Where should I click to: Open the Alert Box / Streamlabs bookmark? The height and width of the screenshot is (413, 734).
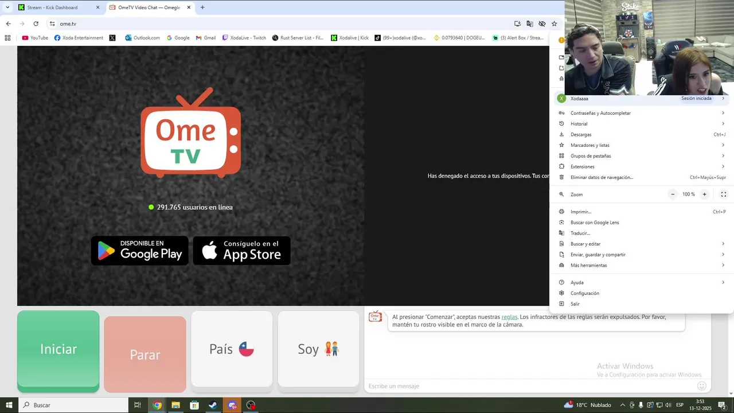pyautogui.click(x=518, y=38)
